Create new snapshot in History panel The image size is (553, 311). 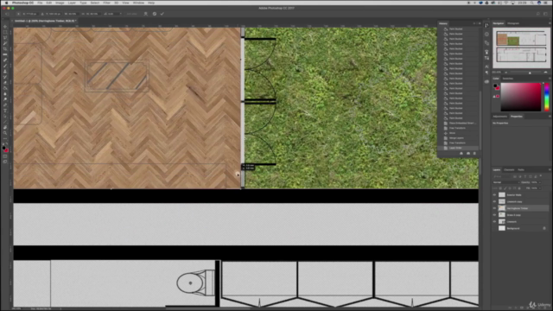point(468,154)
